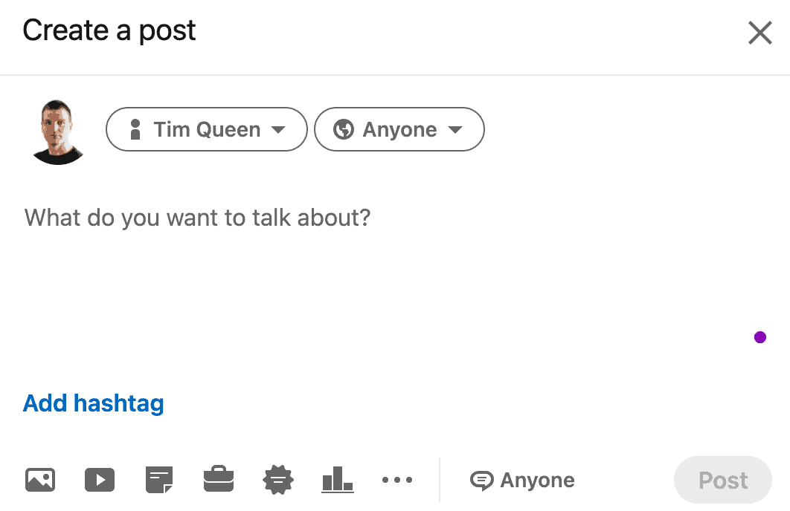
Task: Click the add photo icon
Action: [40, 480]
